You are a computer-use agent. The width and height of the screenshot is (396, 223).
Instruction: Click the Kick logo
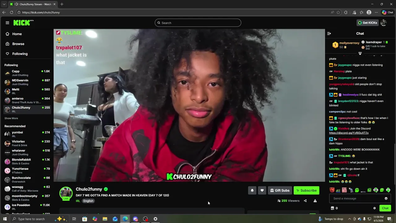[x=23, y=23]
